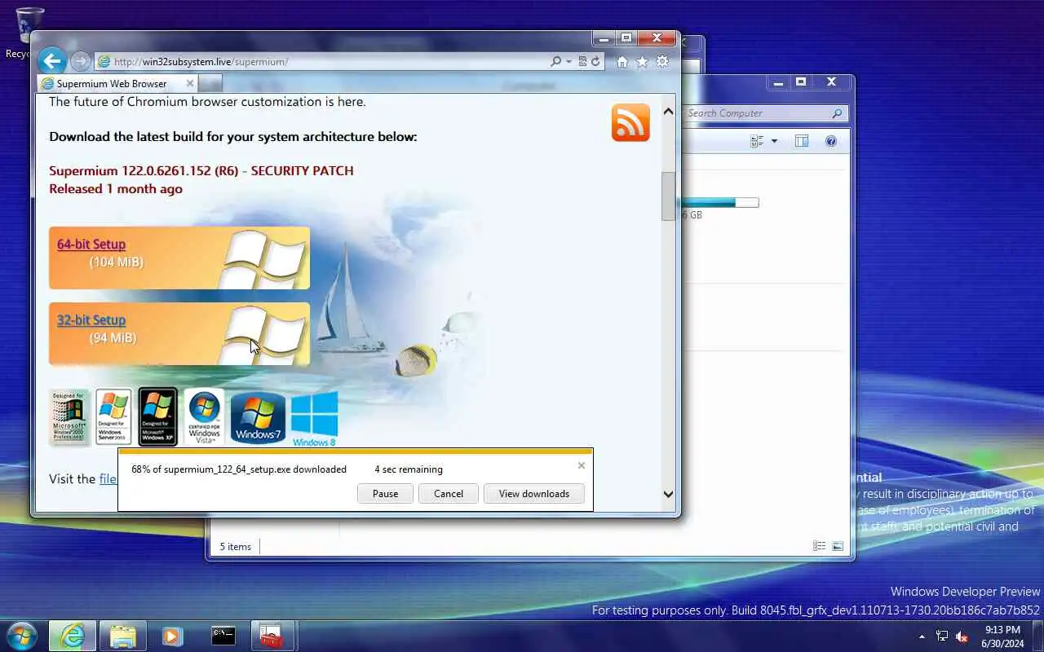The width and height of the screenshot is (1044, 652).
Task: Dismiss the download notification bar
Action: pyautogui.click(x=582, y=465)
